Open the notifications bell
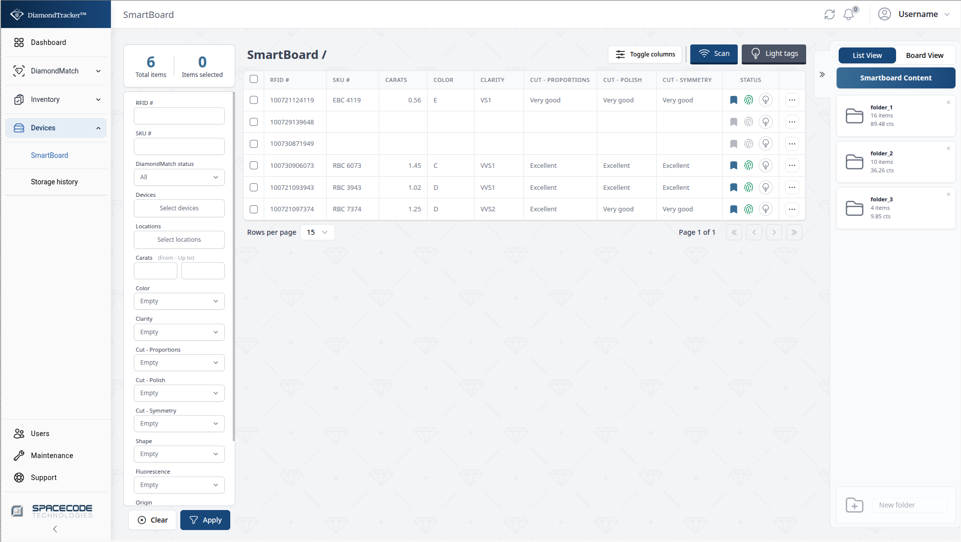This screenshot has height=542, width=961. (x=849, y=14)
